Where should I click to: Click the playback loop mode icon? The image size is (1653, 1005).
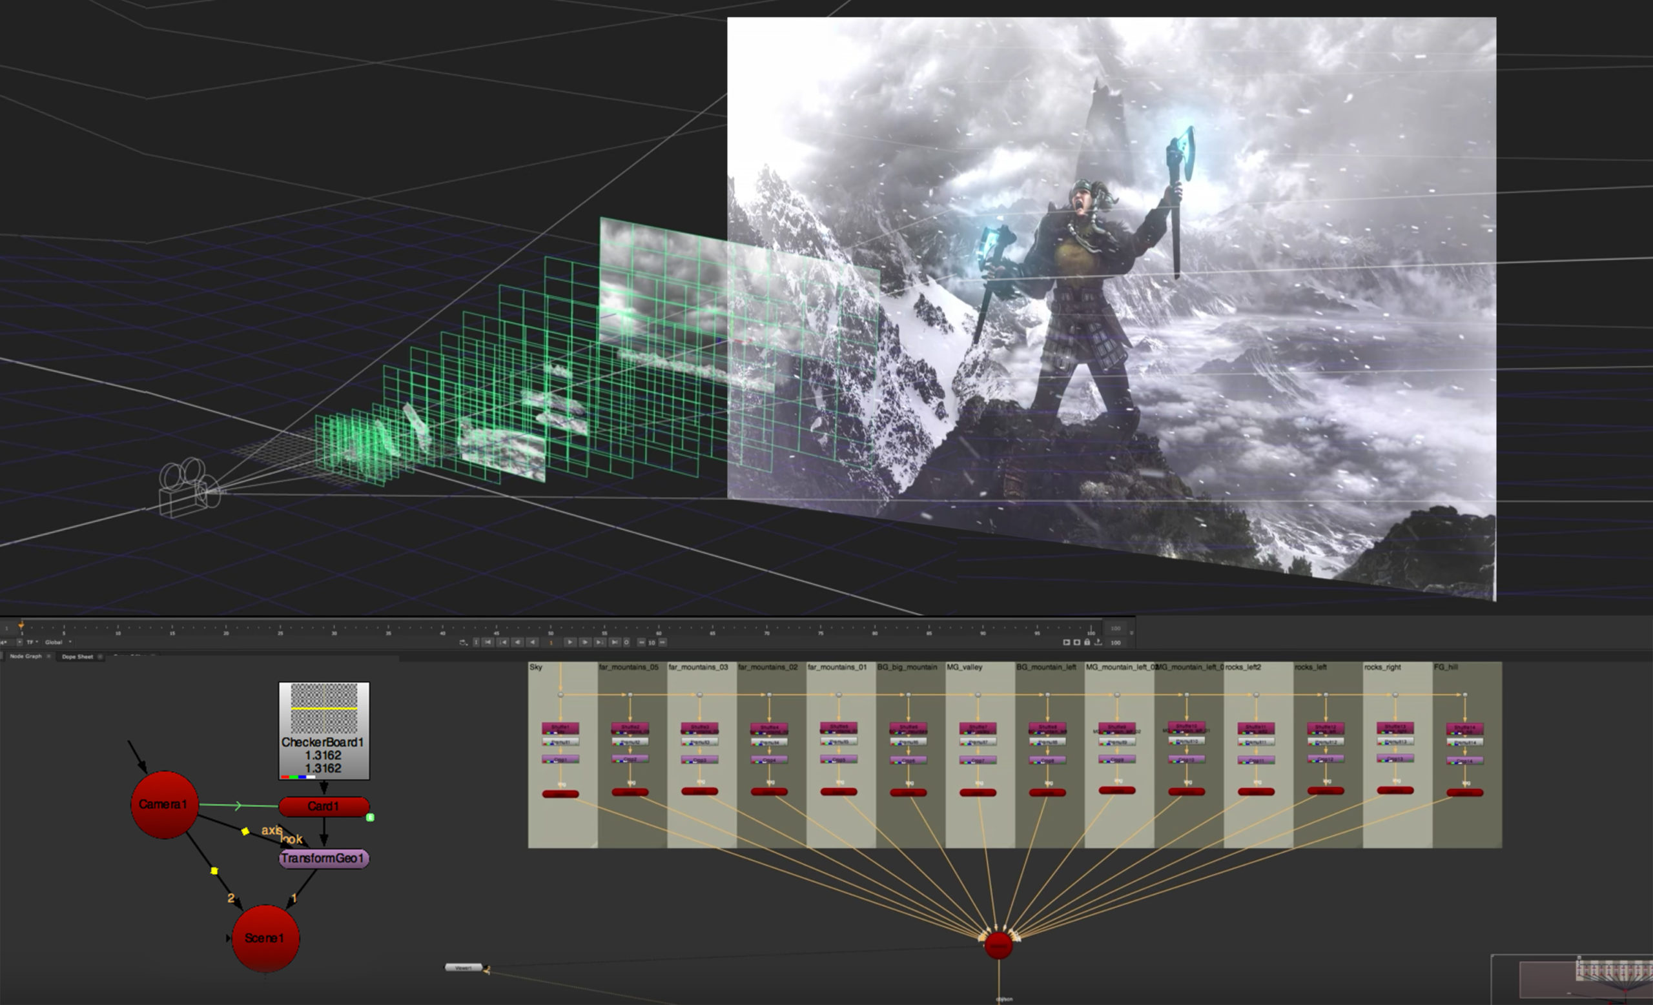tap(464, 642)
